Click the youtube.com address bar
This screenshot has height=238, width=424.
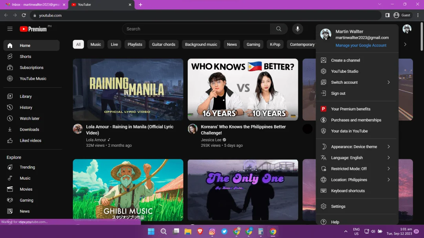[205, 15]
